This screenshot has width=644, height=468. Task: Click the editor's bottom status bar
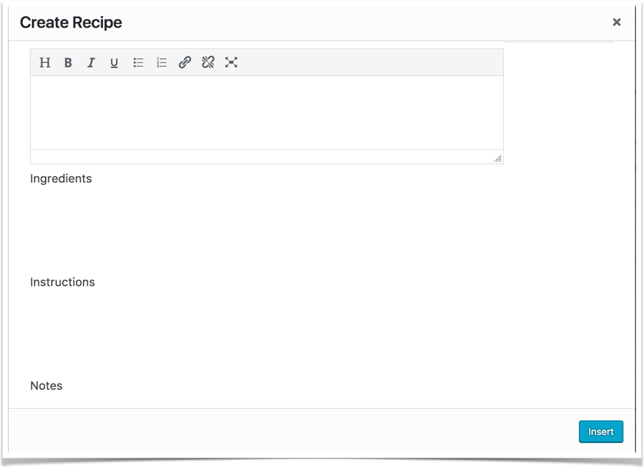(x=267, y=157)
